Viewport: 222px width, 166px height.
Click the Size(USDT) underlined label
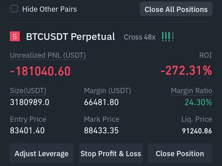pyautogui.click(x=28, y=91)
